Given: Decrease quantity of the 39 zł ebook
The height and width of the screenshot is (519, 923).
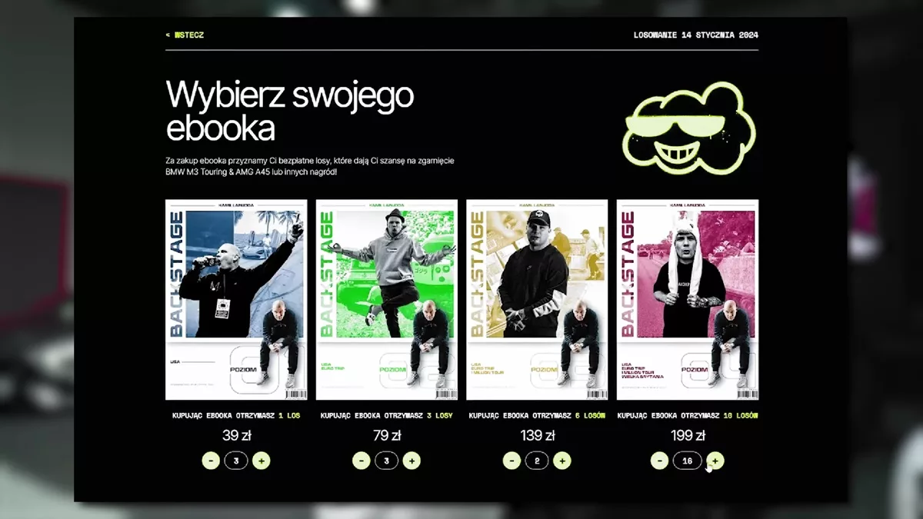Looking at the screenshot, I should click(x=211, y=461).
